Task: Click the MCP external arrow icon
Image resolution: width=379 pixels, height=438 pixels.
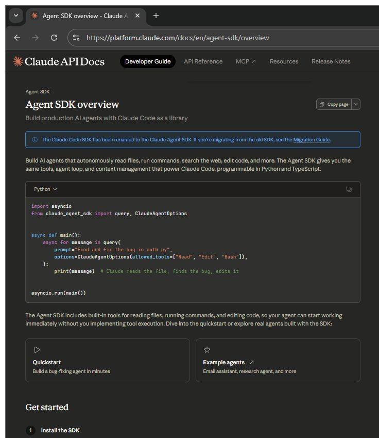Action: point(253,61)
